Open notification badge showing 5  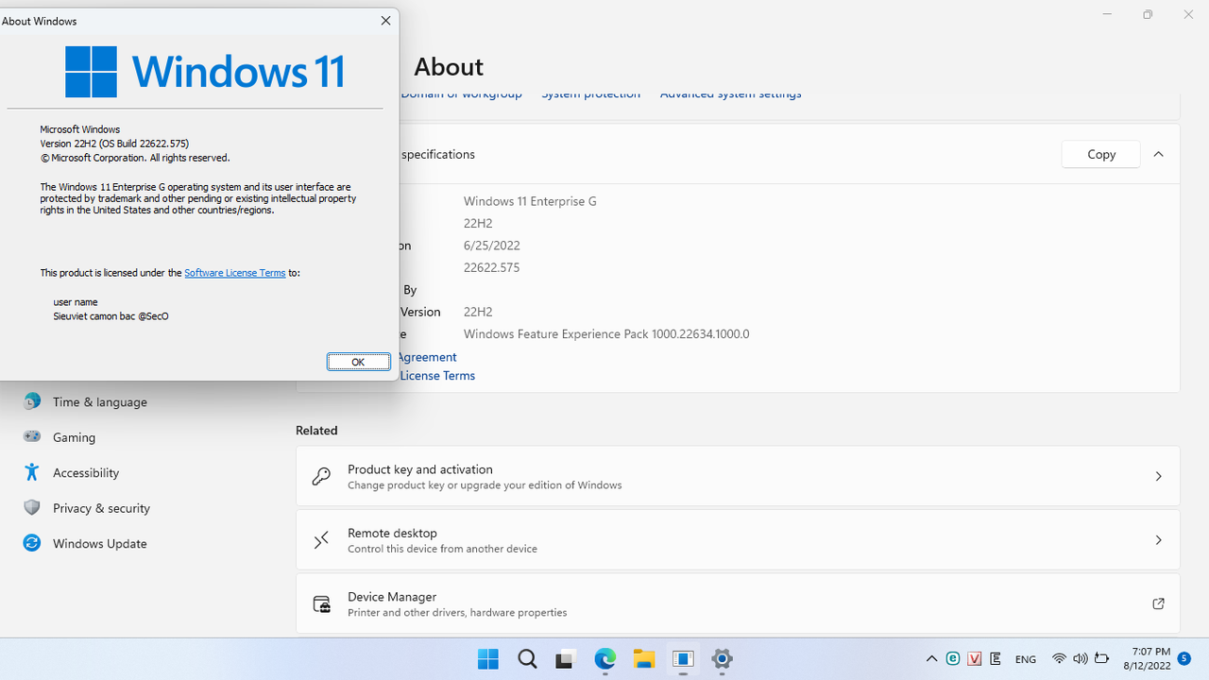click(x=1183, y=658)
